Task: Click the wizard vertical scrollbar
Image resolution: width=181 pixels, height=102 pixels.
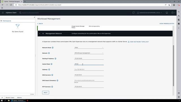Action: (x=173, y=66)
